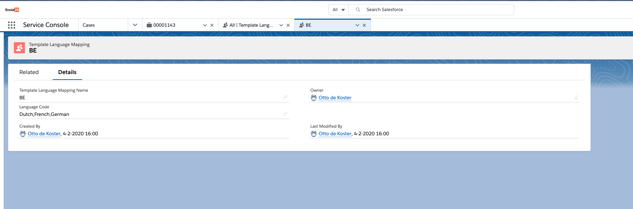The height and width of the screenshot is (209, 633).
Task: Expand the Cases navigation menu chevron
Action: coord(135,25)
